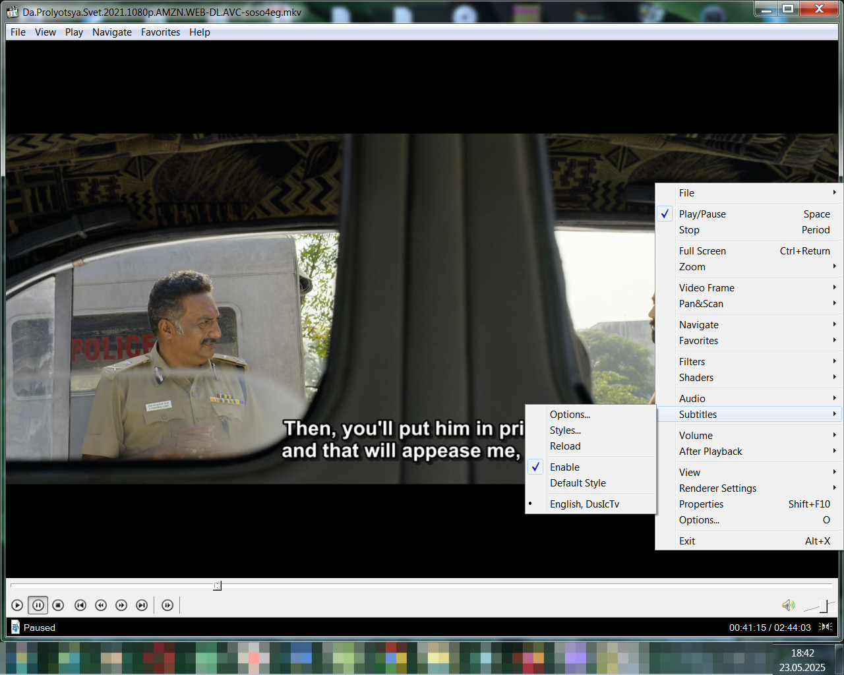This screenshot has width=844, height=675.
Task: Choose Reload in the Subtitles submenu
Action: [x=565, y=446]
